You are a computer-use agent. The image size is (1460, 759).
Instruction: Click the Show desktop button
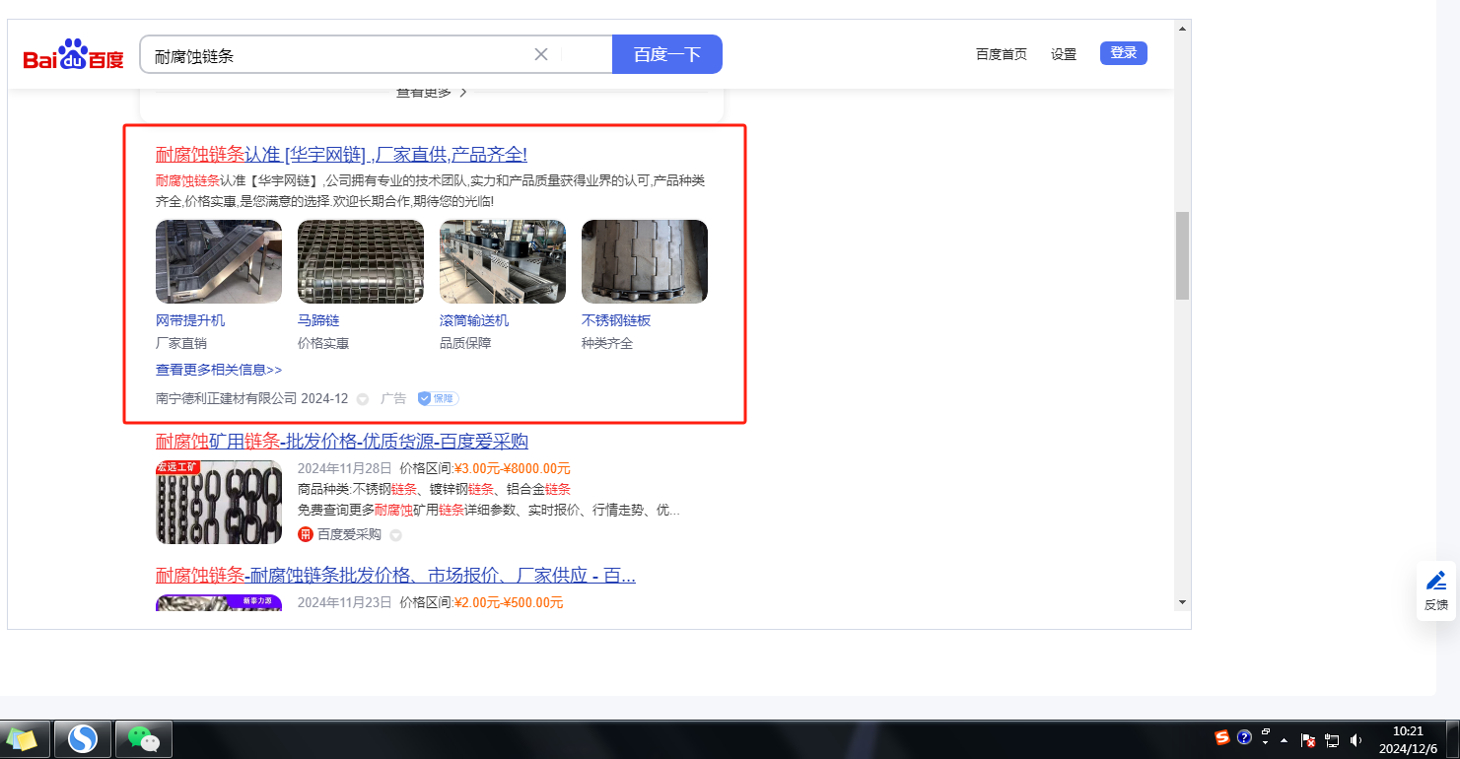coord(1453,739)
